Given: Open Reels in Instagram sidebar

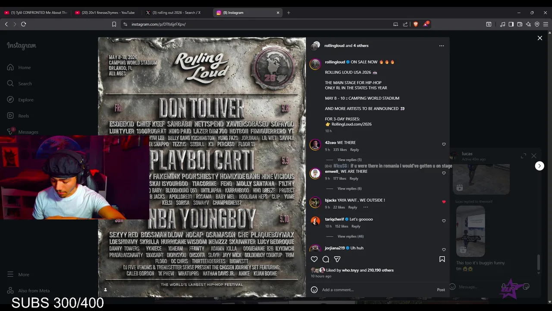Looking at the screenshot, I should tap(18, 116).
